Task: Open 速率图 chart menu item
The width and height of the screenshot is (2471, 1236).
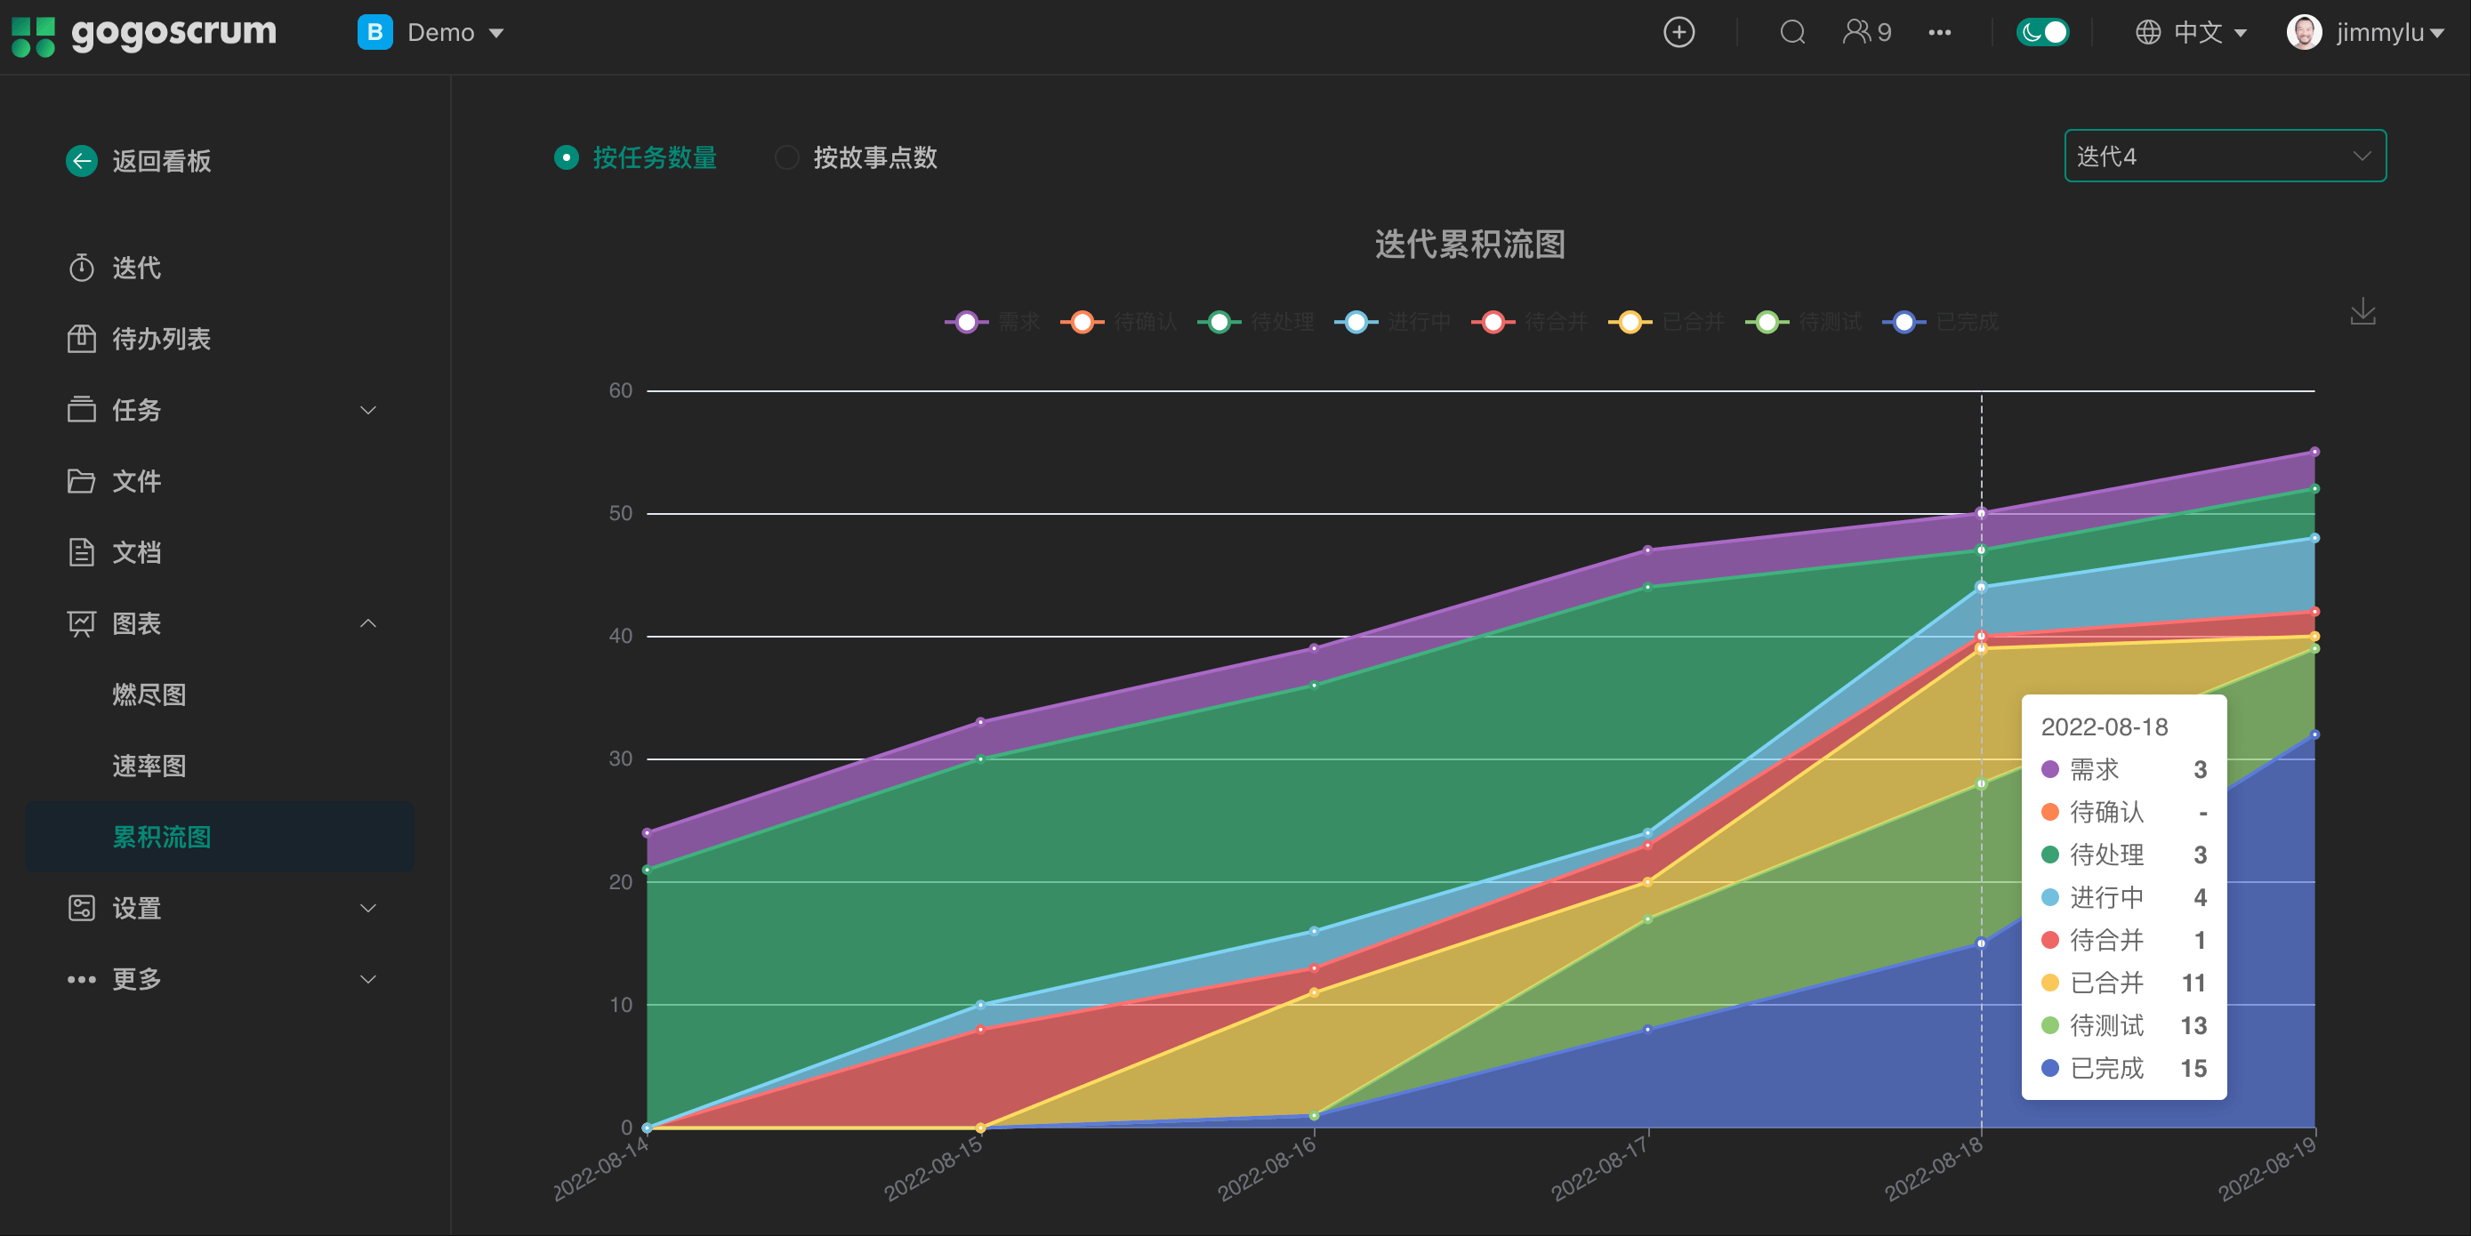Action: [x=149, y=766]
